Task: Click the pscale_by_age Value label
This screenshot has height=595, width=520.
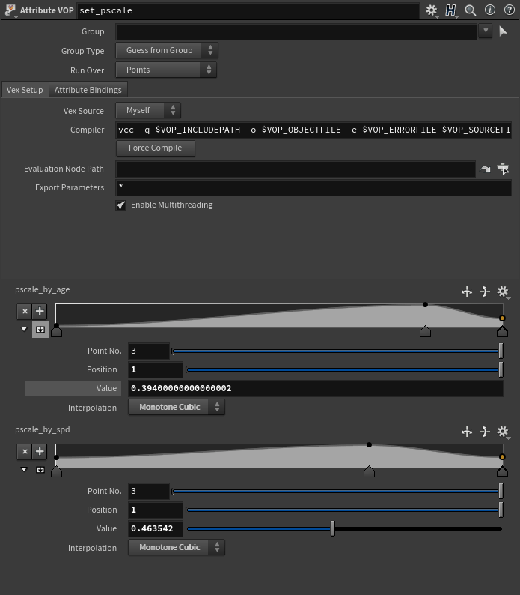Action: pyautogui.click(x=73, y=389)
